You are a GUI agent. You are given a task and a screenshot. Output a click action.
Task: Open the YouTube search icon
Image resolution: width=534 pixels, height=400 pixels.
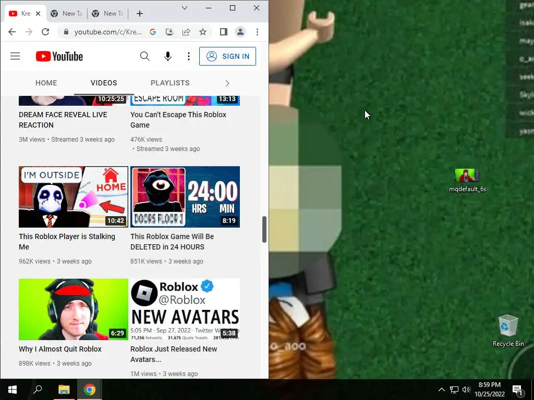[x=145, y=56]
